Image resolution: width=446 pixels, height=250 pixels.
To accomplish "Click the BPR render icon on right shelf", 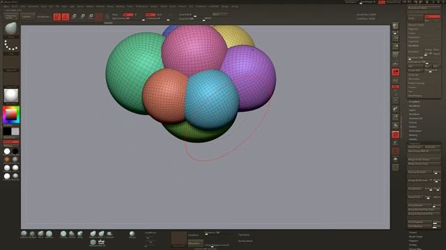I will click(395, 26).
